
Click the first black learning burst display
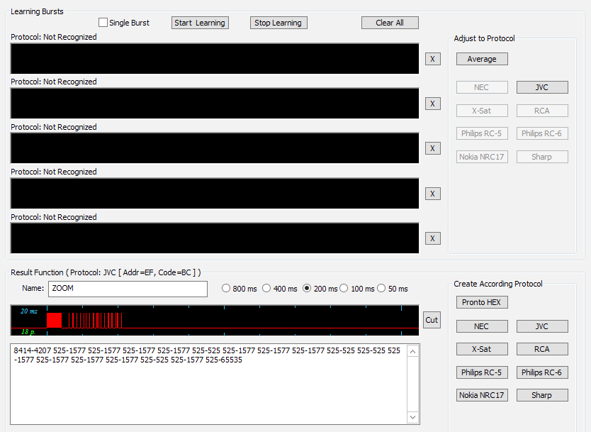point(215,59)
